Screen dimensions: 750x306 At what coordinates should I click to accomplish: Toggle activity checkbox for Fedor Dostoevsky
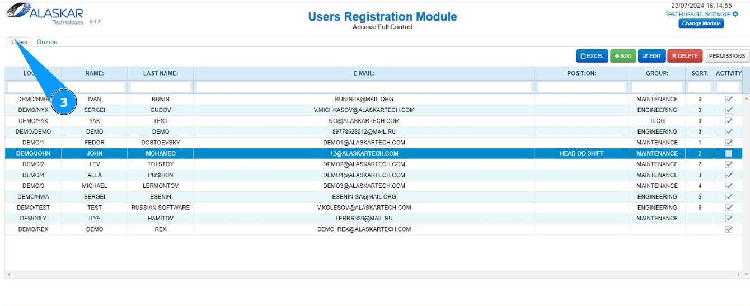click(729, 143)
